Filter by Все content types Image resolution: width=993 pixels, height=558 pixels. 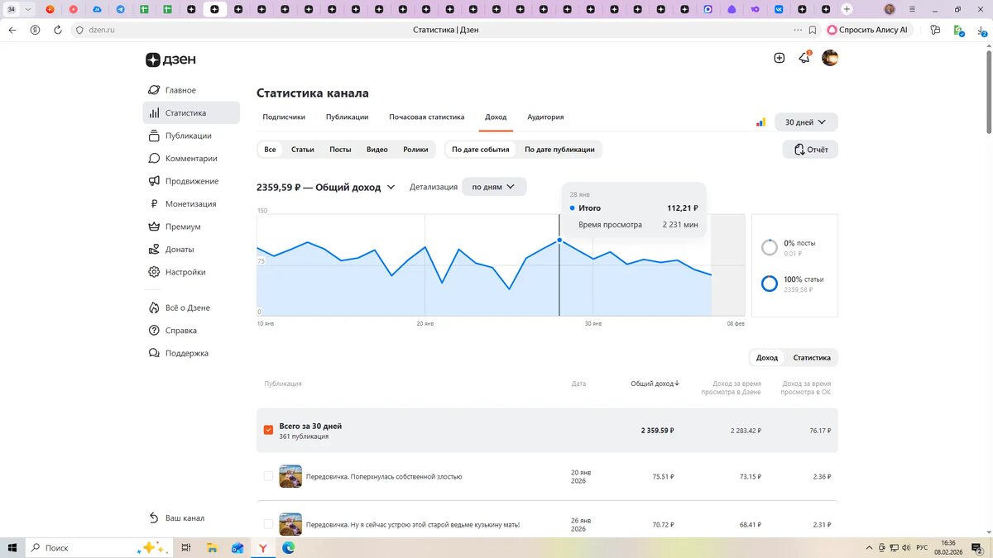coord(270,150)
